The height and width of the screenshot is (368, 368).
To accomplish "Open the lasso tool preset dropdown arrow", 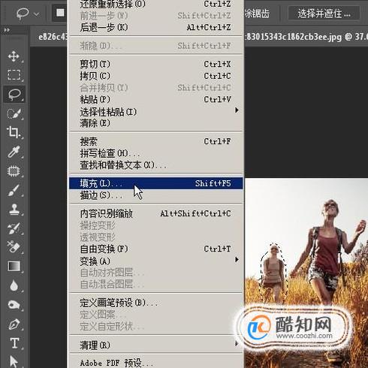I will coord(37,14).
